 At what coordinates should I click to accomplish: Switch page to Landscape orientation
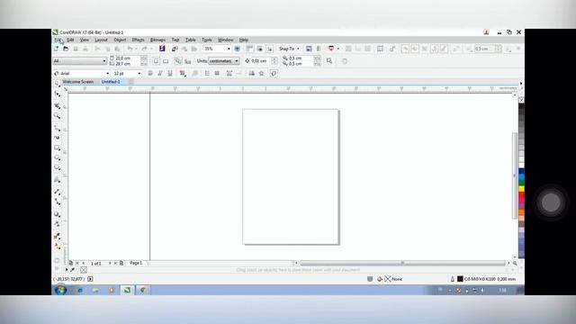[x=166, y=61]
